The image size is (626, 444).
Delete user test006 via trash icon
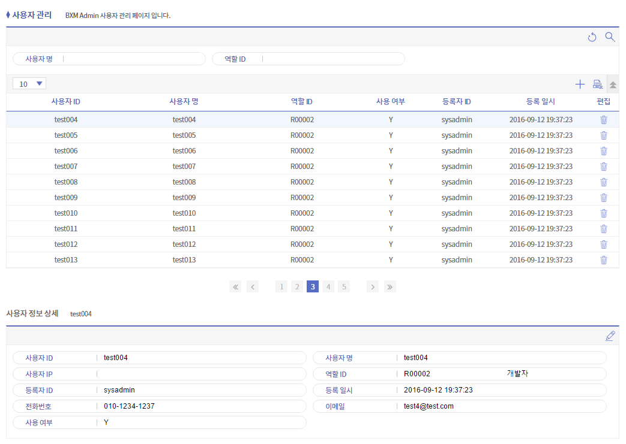click(604, 150)
